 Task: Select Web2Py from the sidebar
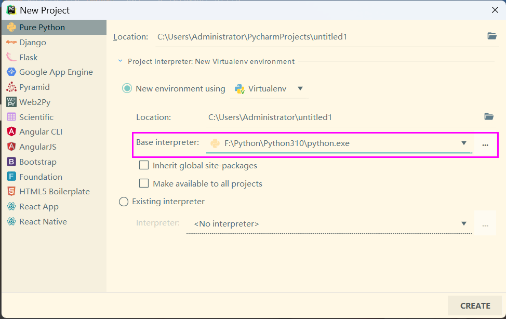tap(11, 102)
